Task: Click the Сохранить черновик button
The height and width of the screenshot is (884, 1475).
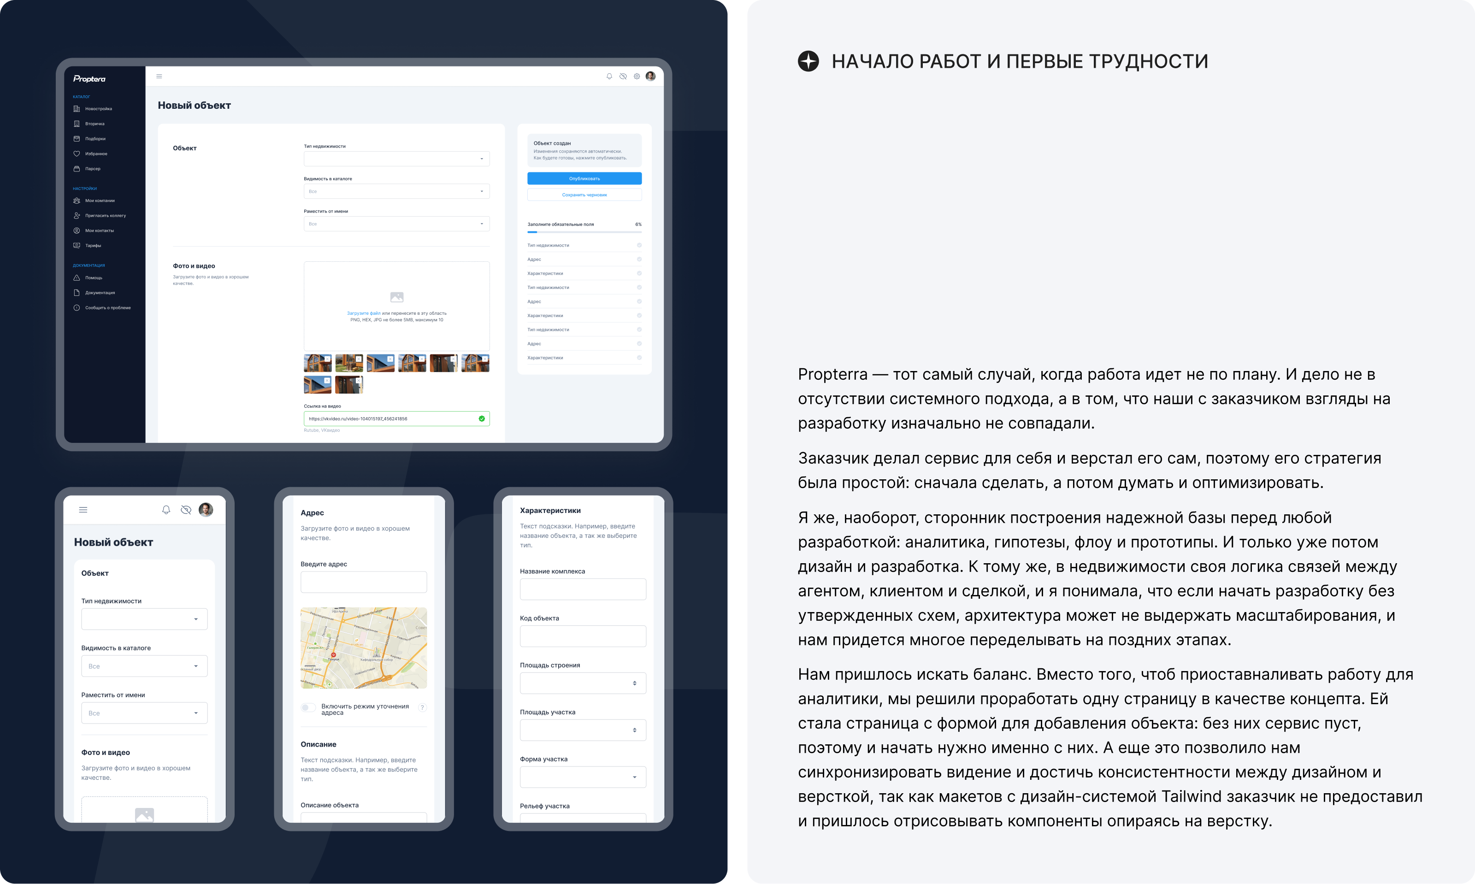Action: pos(584,194)
